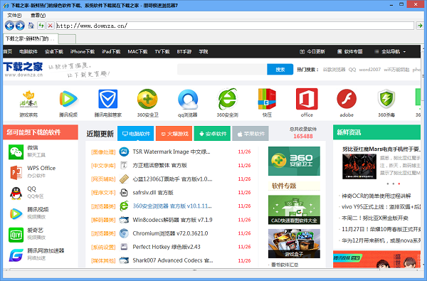Open the Win8codecs解码器 link
The width and height of the screenshot is (427, 281).
pos(172,220)
